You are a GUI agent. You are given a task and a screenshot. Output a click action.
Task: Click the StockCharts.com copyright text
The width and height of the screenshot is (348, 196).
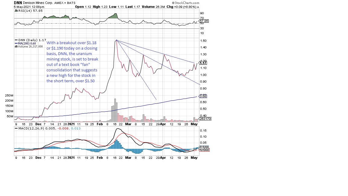coord(185,3)
